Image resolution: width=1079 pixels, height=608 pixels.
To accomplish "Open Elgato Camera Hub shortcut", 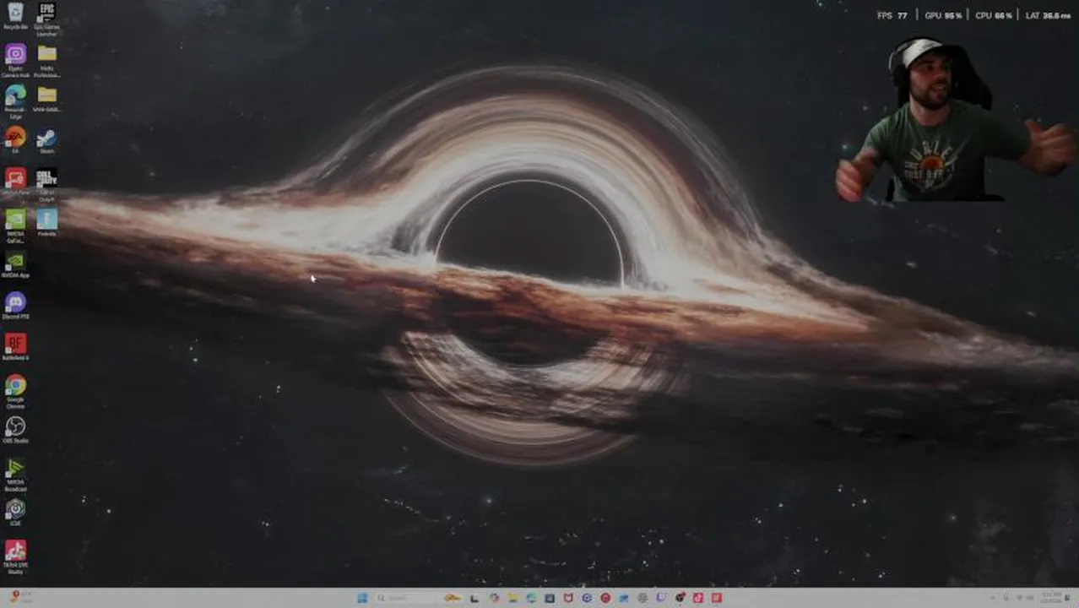I will pyautogui.click(x=15, y=59).
